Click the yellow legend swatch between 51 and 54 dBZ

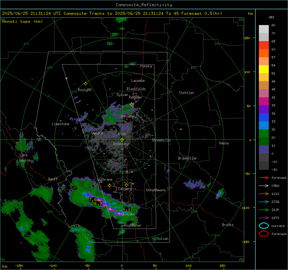[264, 69]
